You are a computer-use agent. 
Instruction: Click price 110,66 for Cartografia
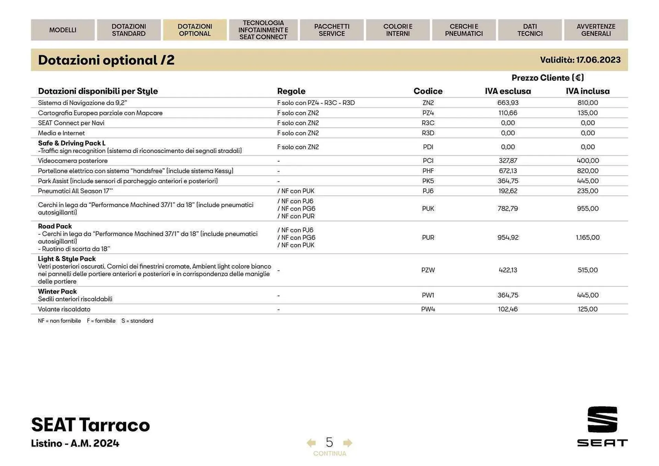coord(508,113)
